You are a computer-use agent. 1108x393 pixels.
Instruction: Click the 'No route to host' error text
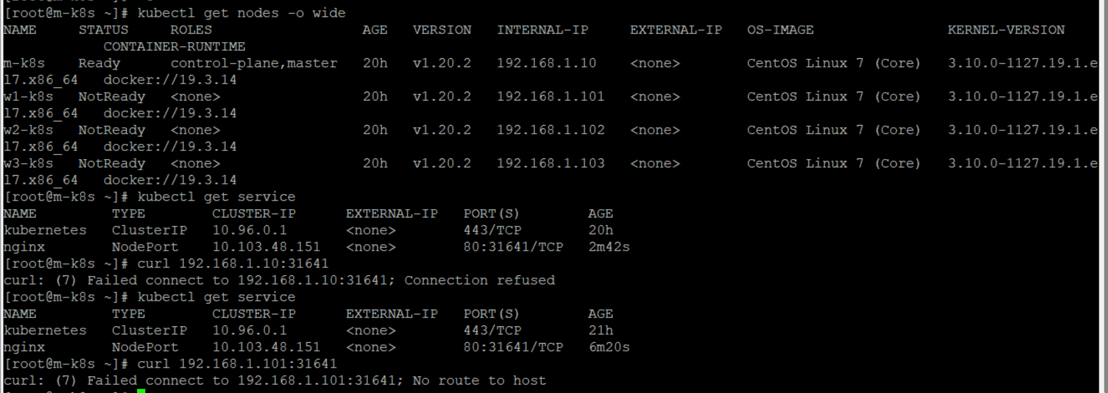(479, 380)
